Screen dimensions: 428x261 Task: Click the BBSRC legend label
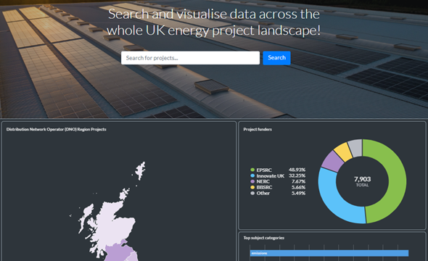(x=264, y=187)
